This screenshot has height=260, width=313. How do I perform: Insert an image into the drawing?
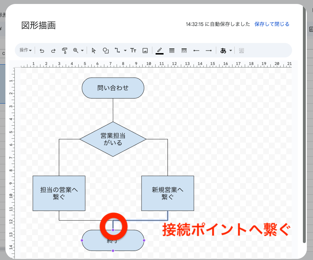tap(145, 50)
